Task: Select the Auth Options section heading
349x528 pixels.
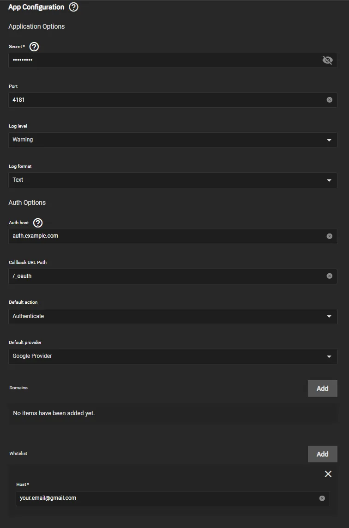Action: 27,202
